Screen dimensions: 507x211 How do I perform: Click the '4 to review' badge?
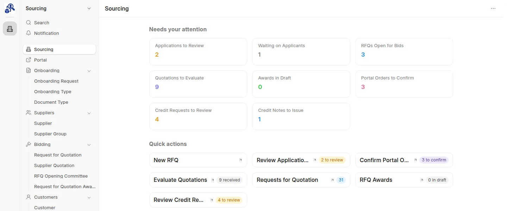pyautogui.click(x=229, y=200)
